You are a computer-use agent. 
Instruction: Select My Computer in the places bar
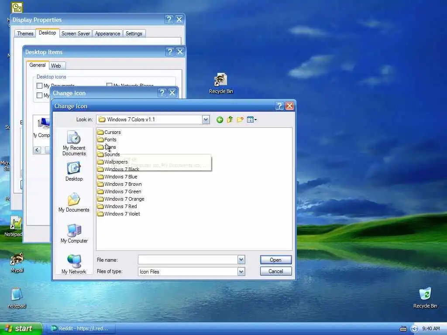(x=74, y=234)
